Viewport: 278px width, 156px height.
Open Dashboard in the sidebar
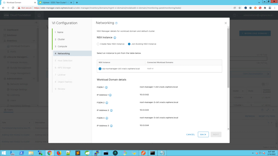click(12, 30)
